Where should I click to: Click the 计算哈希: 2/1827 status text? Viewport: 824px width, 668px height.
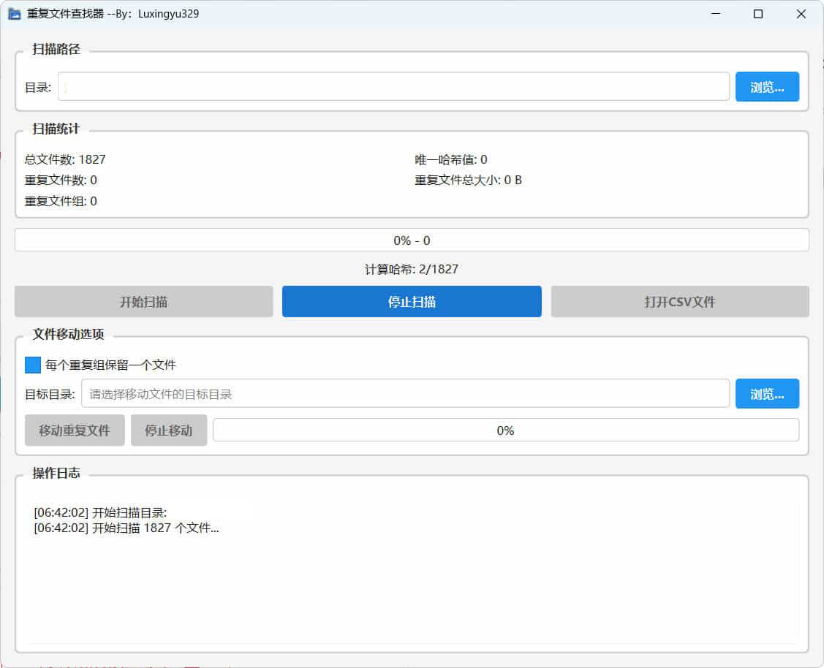pos(412,268)
